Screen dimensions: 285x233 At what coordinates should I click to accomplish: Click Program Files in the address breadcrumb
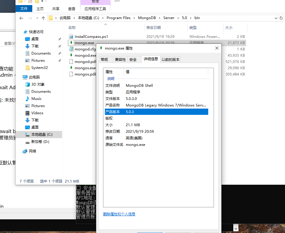119,18
